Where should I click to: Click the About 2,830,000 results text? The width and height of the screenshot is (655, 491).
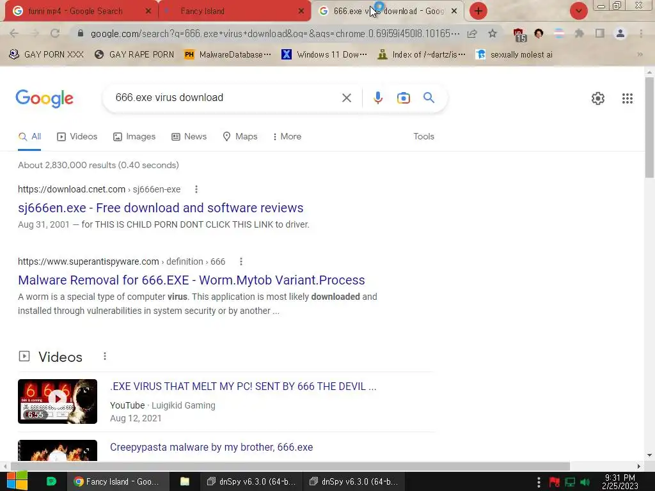click(99, 166)
